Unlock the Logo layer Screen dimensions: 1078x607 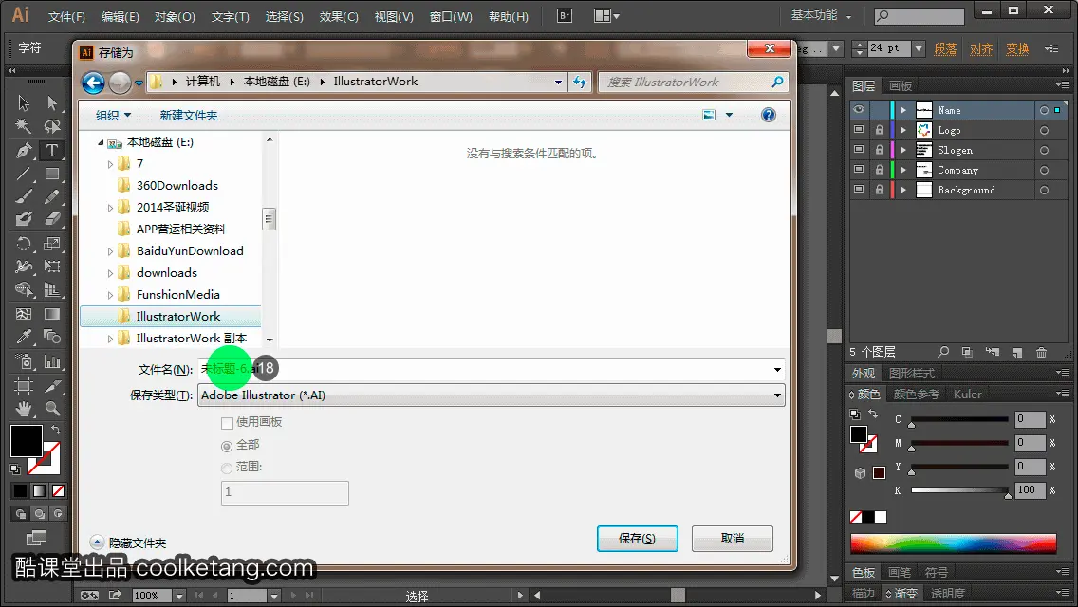pyautogui.click(x=880, y=130)
